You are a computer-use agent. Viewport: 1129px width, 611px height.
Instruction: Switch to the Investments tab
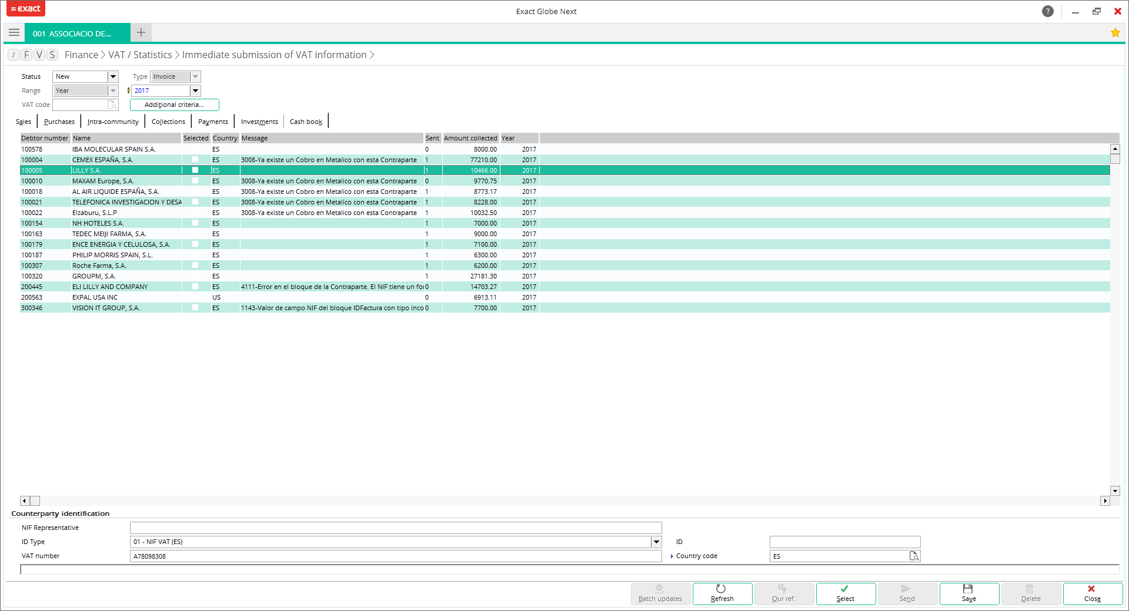click(x=259, y=122)
